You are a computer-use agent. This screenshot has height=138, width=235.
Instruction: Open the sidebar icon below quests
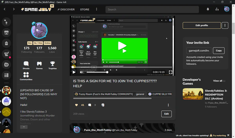point(6,64)
